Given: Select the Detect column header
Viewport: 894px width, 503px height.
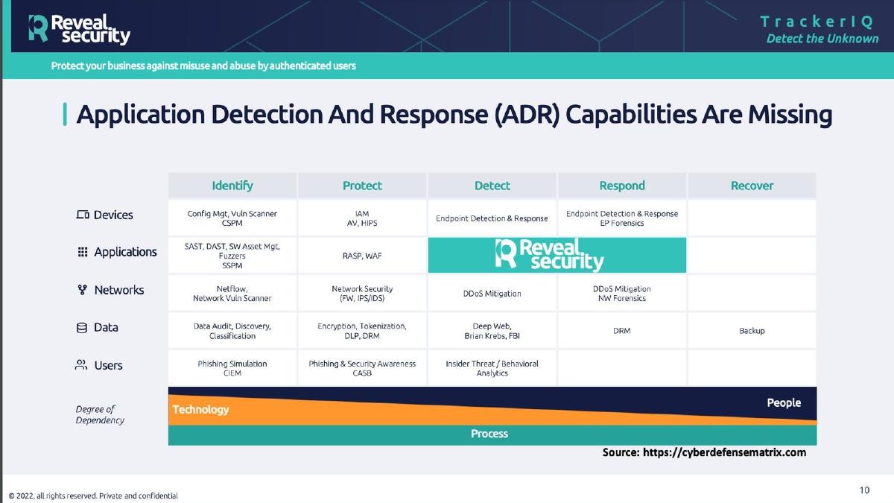Looking at the screenshot, I should 492,186.
